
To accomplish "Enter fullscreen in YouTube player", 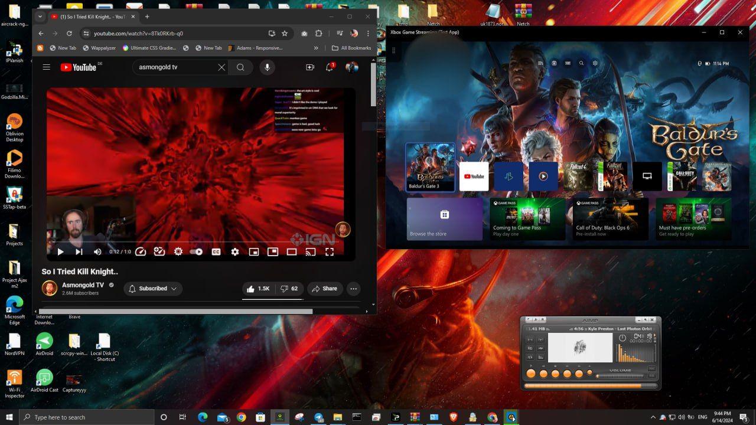I will [x=330, y=252].
